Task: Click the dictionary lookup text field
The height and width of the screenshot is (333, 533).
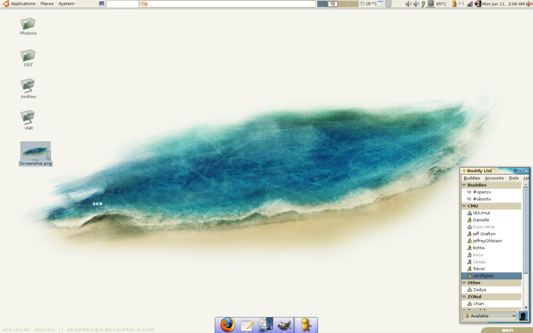Action: [122, 4]
